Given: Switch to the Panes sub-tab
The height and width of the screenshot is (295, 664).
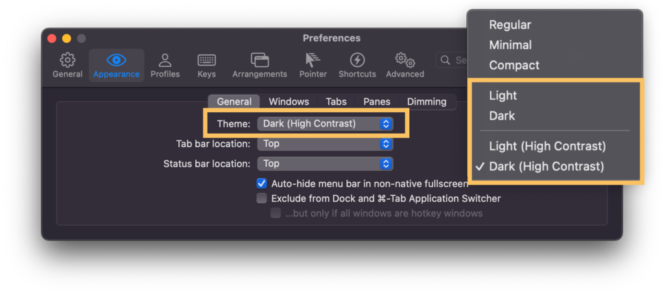Looking at the screenshot, I should (377, 102).
